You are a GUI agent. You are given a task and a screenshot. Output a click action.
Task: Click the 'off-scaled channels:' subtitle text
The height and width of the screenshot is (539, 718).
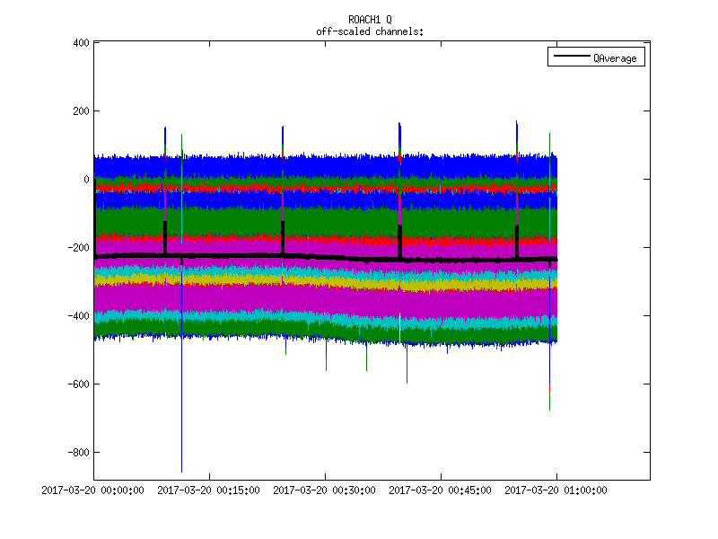pos(370,31)
